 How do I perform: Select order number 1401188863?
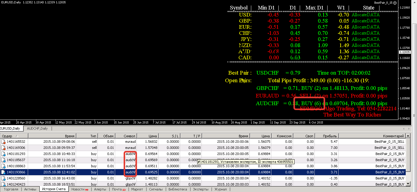pos(16,166)
